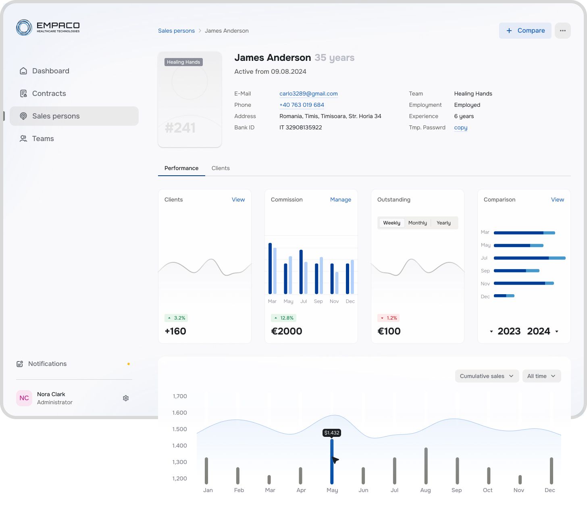Open Dashboard via its home icon
The height and width of the screenshot is (509, 587).
tap(23, 71)
